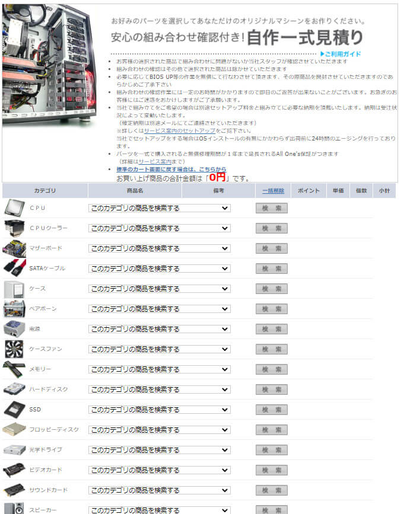This screenshot has width=404, height=514.
Task: Click 検索 button in フロッピーディスク row
Action: point(272,430)
